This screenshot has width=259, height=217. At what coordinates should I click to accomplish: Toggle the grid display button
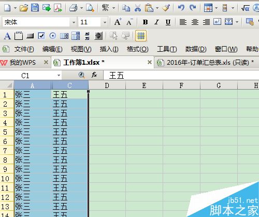click(141, 36)
